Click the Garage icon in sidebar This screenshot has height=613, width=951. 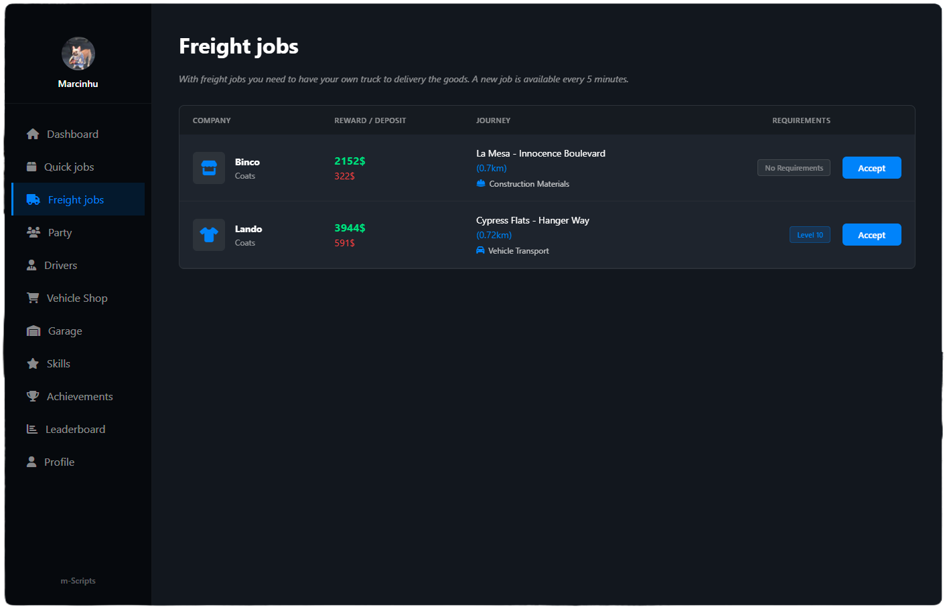point(33,331)
